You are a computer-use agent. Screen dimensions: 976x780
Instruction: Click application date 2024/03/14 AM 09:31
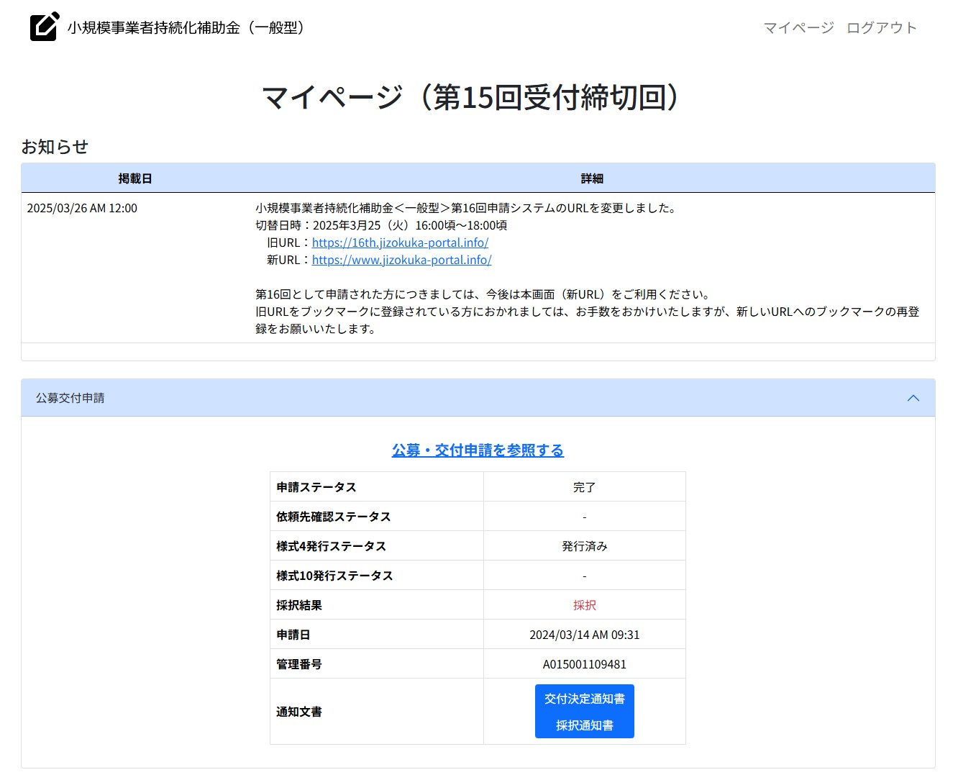[x=584, y=635]
